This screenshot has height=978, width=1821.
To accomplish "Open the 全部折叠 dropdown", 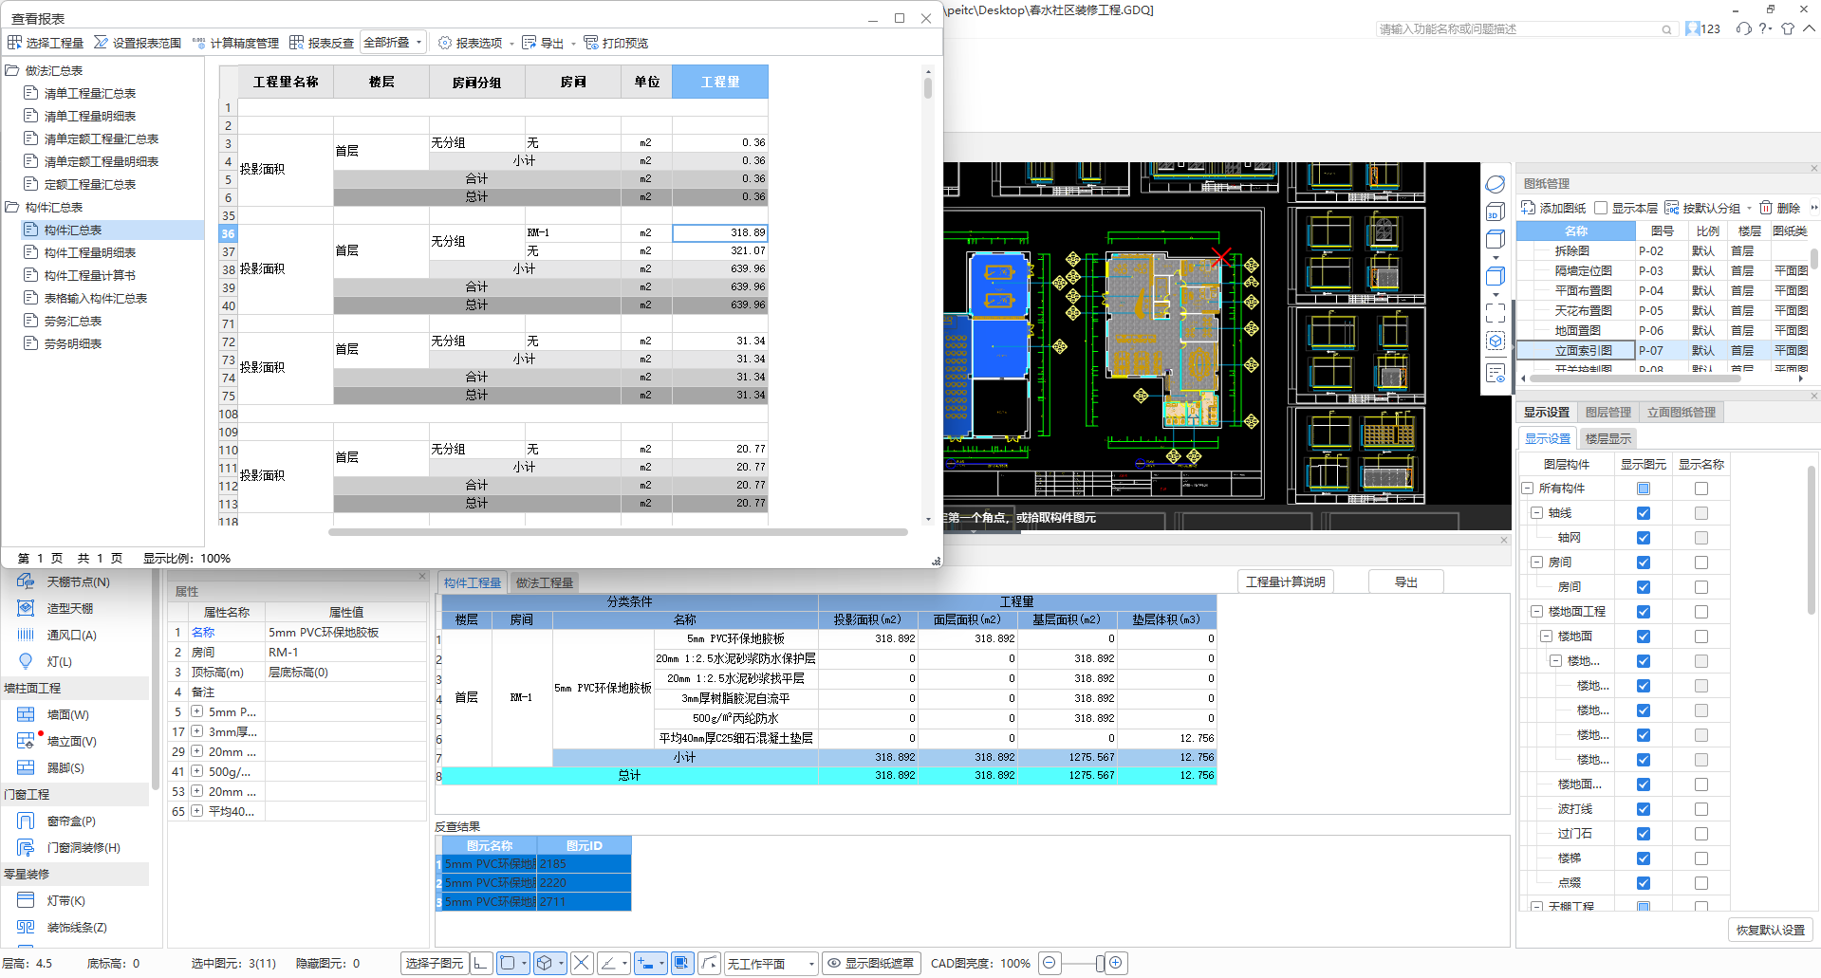I will click(x=394, y=43).
